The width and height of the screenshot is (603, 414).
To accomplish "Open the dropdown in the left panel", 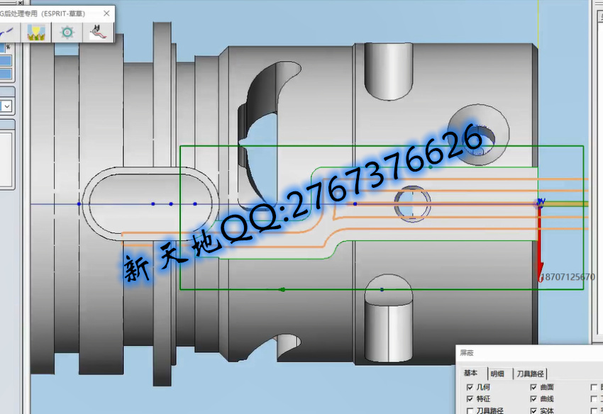I will (6, 106).
